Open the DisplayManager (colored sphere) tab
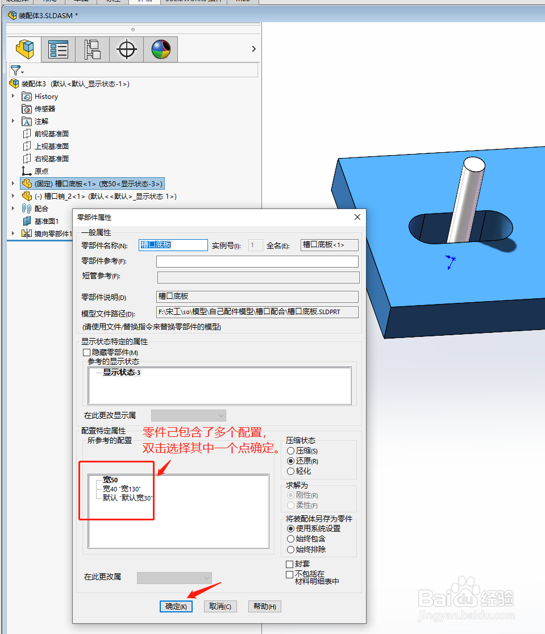This screenshot has width=545, height=634. 160,49
